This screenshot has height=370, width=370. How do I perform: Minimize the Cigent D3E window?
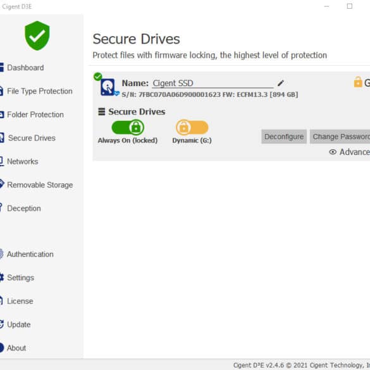click(x=326, y=6)
